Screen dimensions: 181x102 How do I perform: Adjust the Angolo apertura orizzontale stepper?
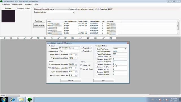tap(76, 55)
